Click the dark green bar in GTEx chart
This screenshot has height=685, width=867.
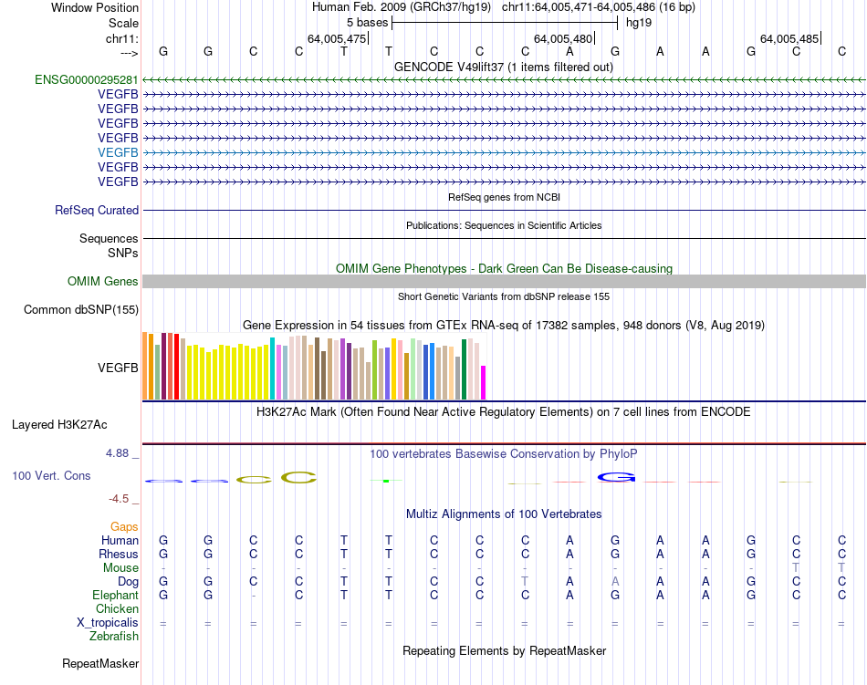[x=464, y=369]
